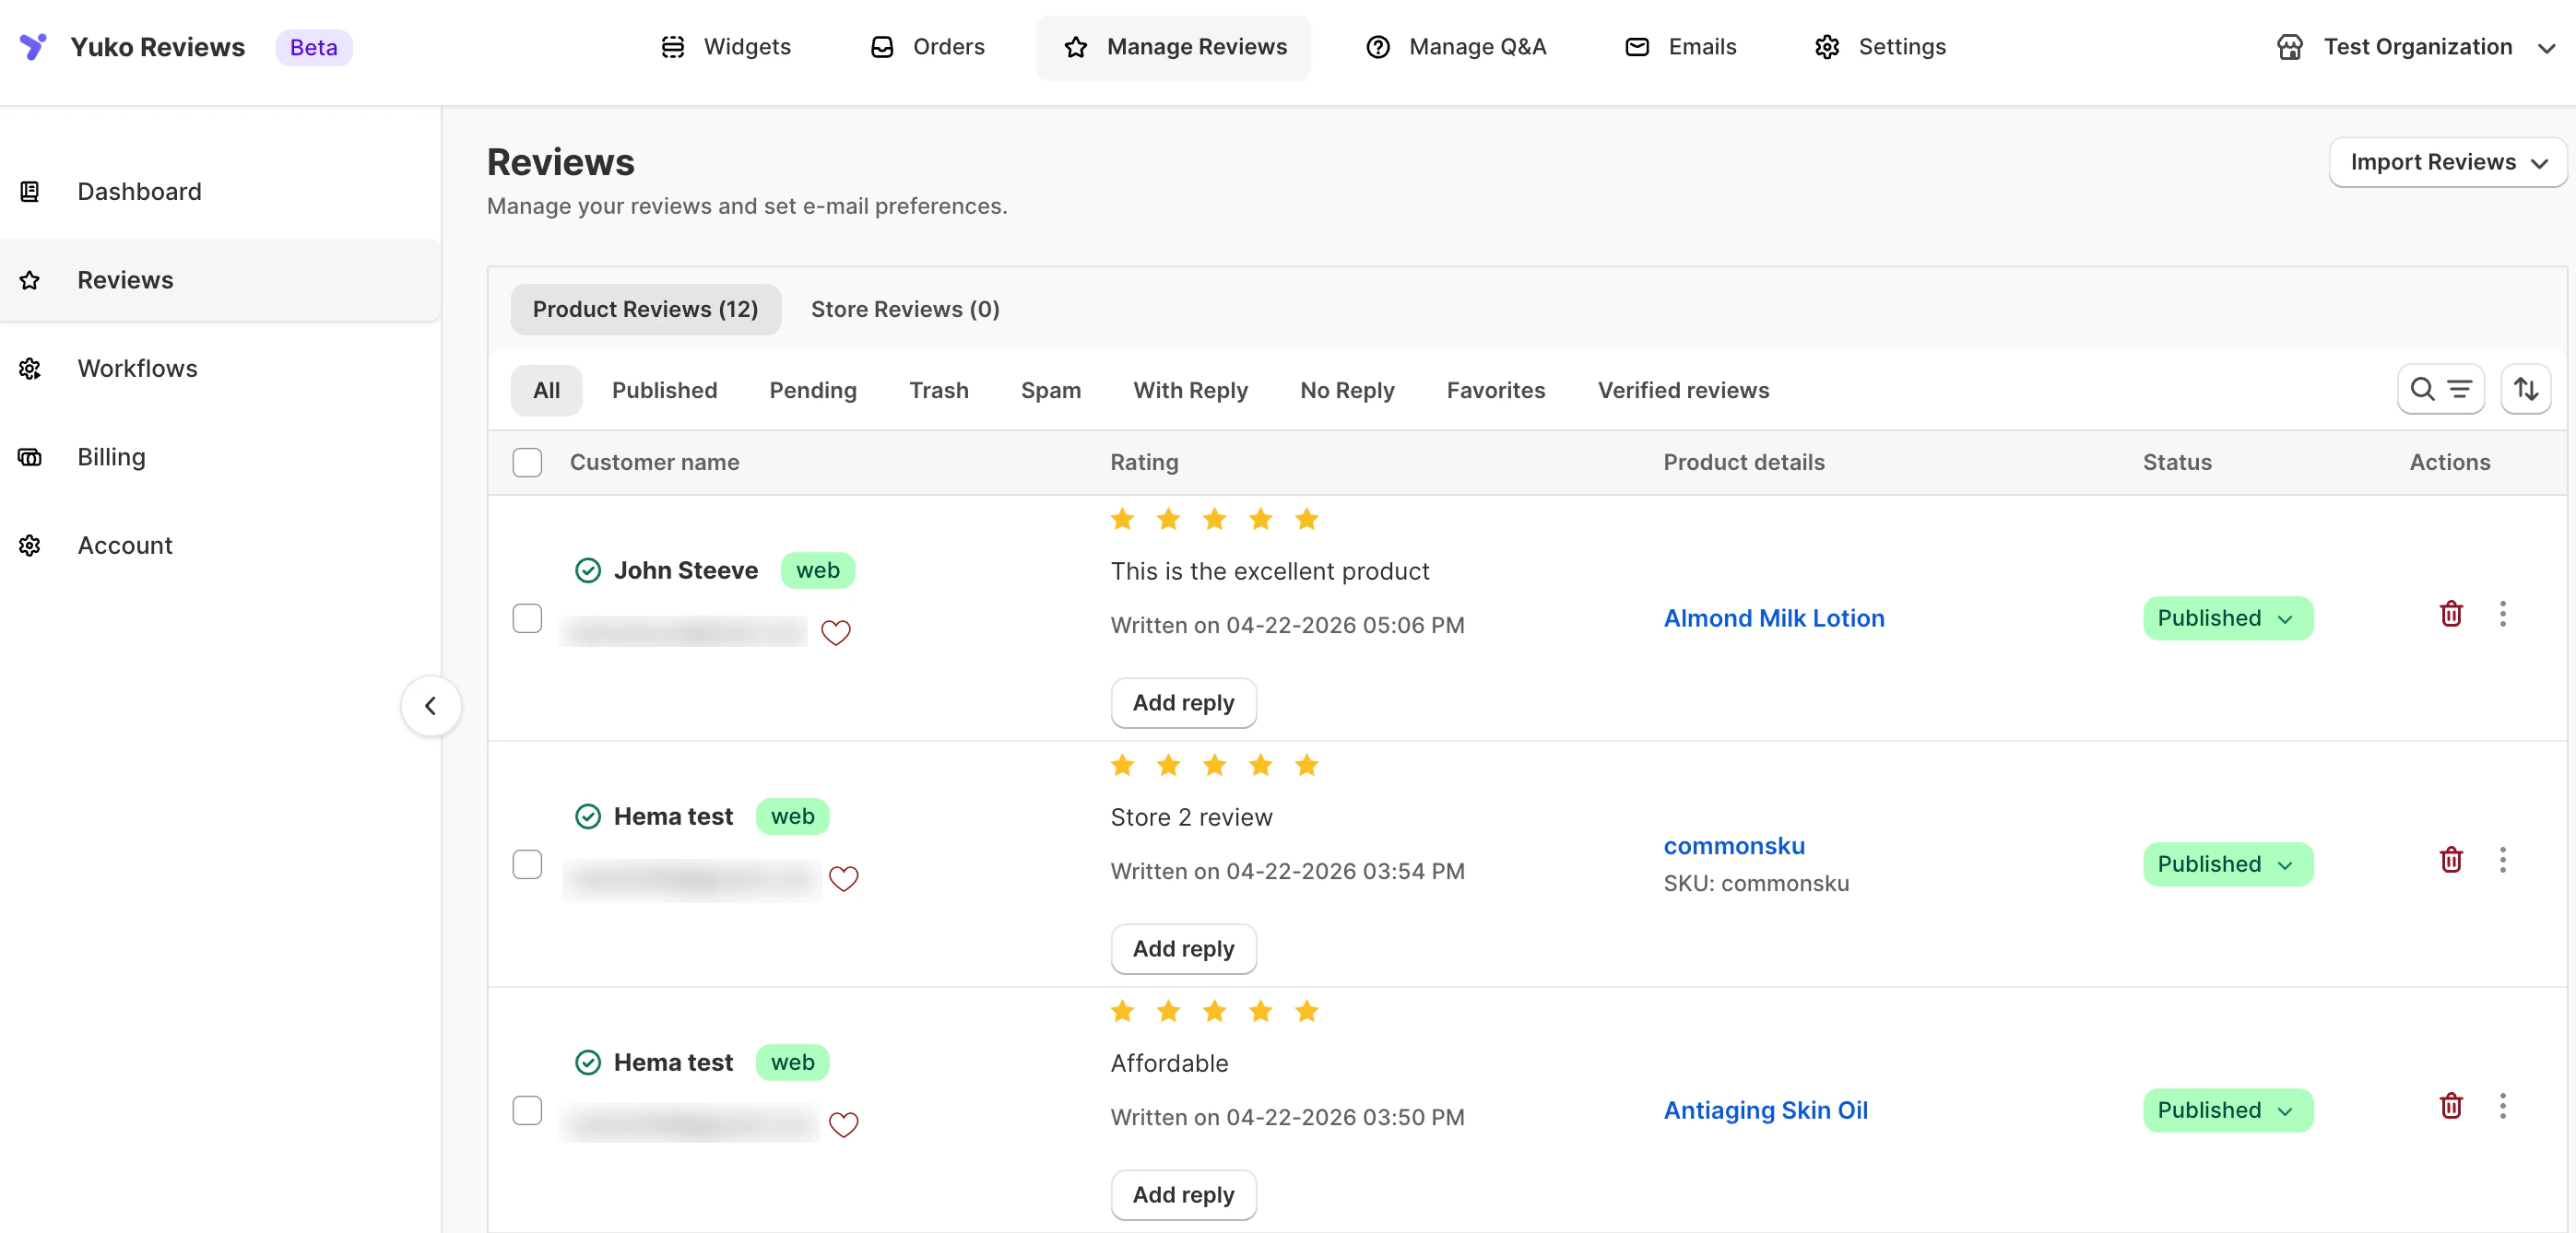This screenshot has width=2576, height=1233.
Task: Show Favorites reviews
Action: pyautogui.click(x=1496, y=390)
